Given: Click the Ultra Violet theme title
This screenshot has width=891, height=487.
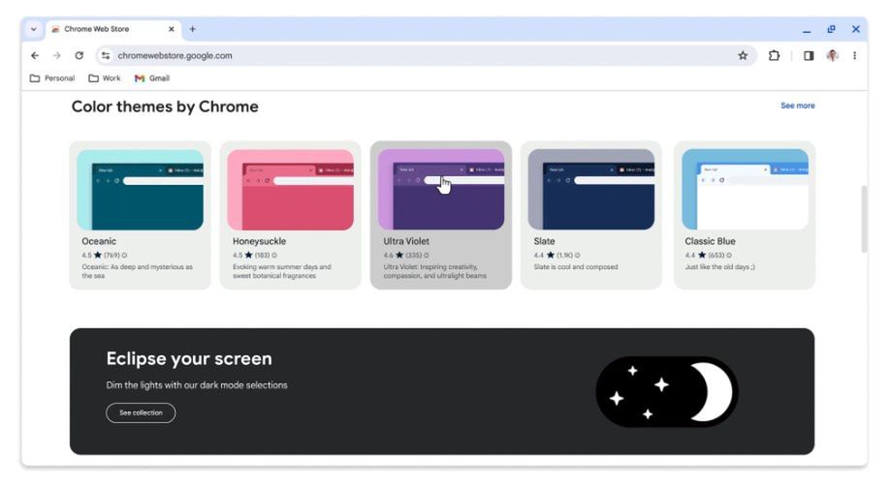Looking at the screenshot, I should click(406, 241).
